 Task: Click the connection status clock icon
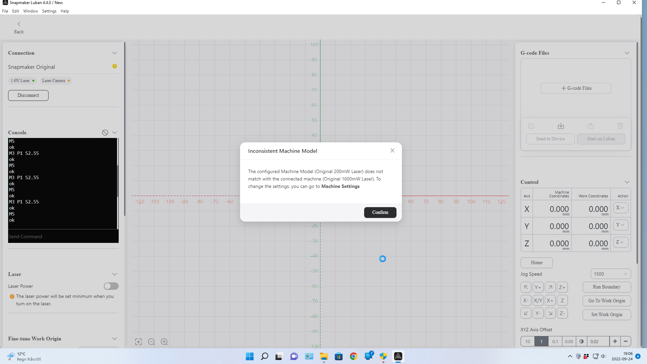tap(115, 66)
